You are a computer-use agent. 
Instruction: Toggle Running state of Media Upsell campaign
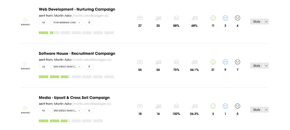25,108
